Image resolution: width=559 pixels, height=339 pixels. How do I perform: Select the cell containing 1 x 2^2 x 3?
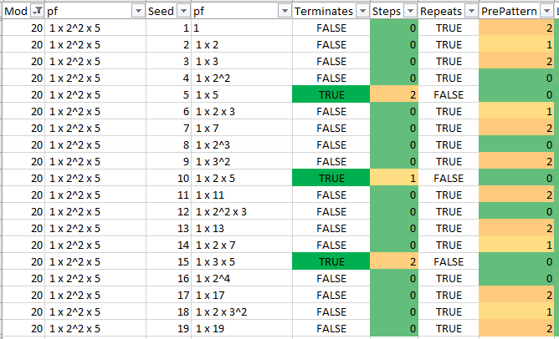point(242,211)
